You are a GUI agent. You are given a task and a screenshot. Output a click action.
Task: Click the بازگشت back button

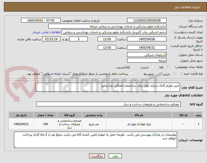pyautogui.click(x=97, y=156)
